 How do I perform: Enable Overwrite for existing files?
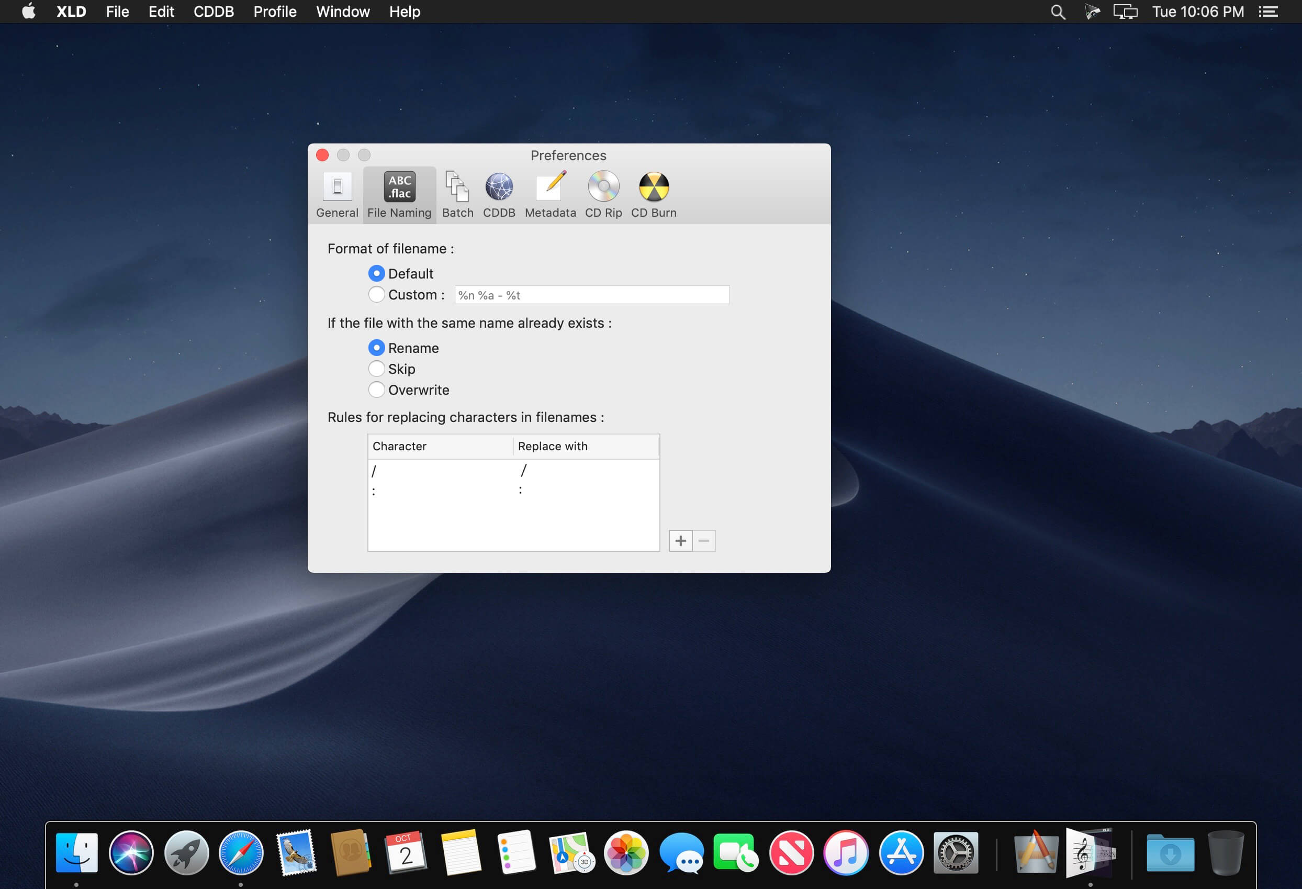point(377,389)
